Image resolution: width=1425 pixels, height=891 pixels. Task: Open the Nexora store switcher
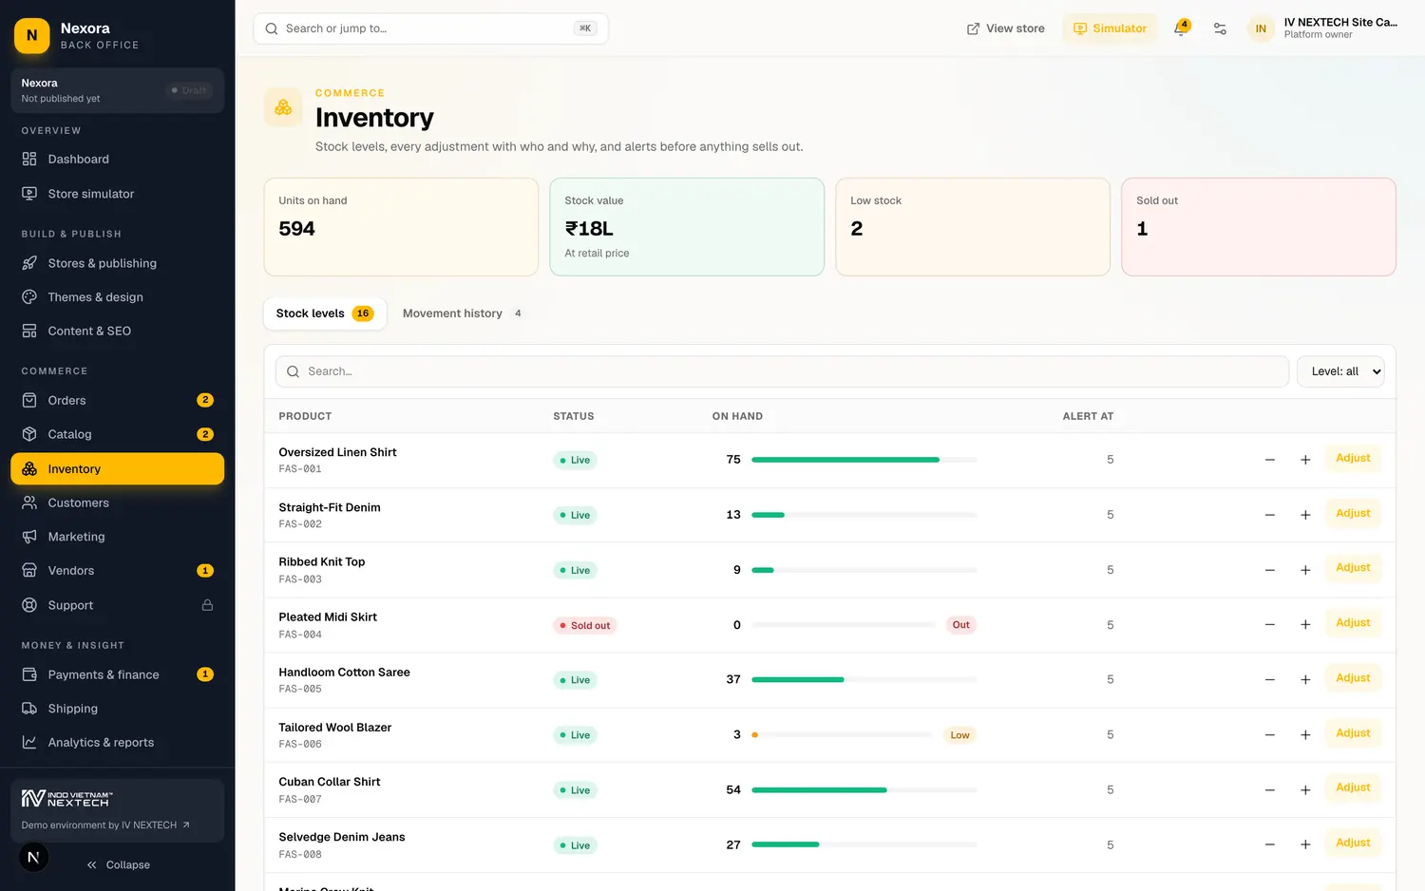118,91
